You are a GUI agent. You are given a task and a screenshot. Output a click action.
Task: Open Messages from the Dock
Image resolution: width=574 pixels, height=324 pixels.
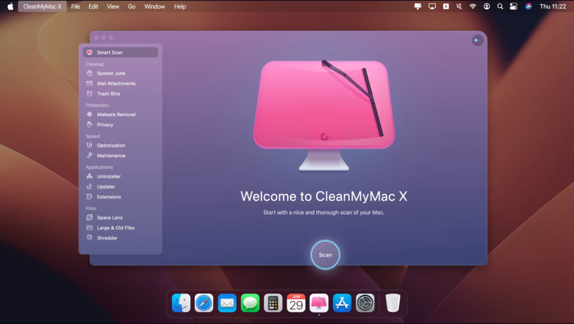pyautogui.click(x=250, y=303)
